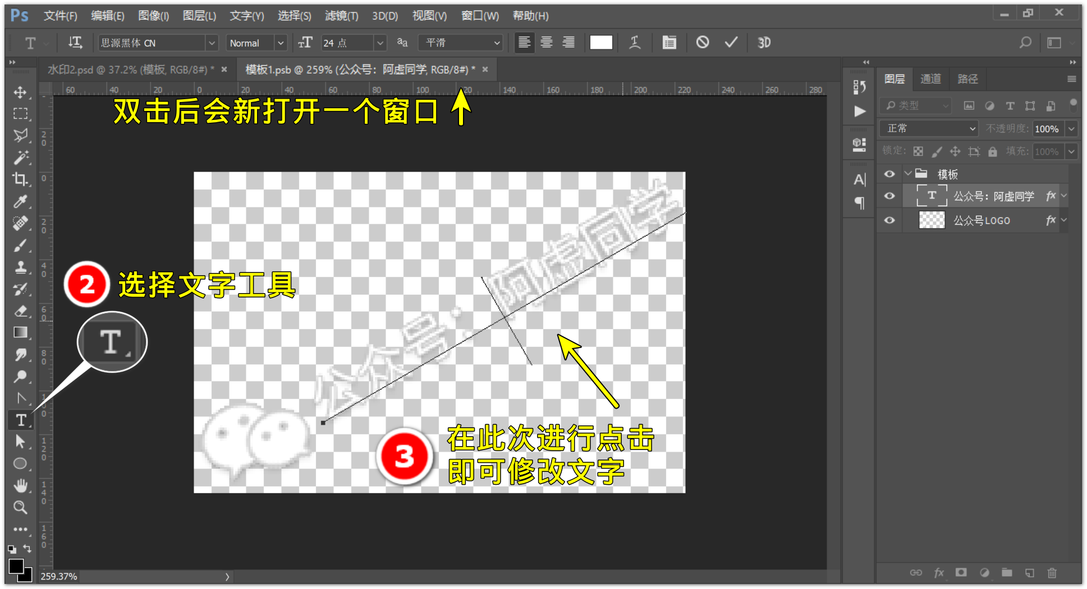Open the font size dropdown 24 点

pos(380,43)
